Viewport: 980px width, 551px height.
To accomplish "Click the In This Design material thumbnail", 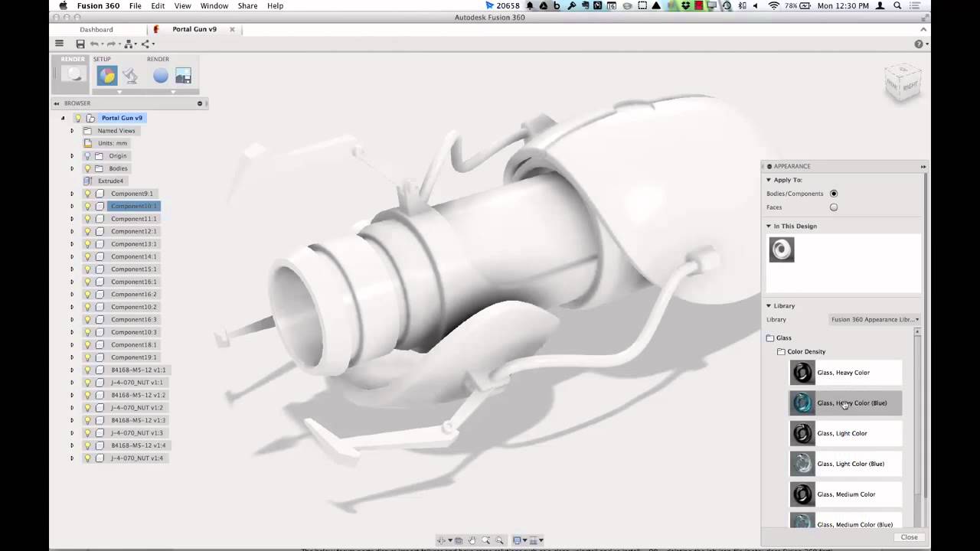I will pos(782,249).
